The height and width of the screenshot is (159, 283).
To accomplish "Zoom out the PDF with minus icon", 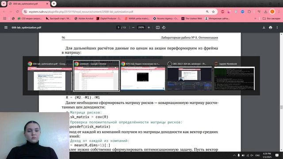I will tap(133, 27).
